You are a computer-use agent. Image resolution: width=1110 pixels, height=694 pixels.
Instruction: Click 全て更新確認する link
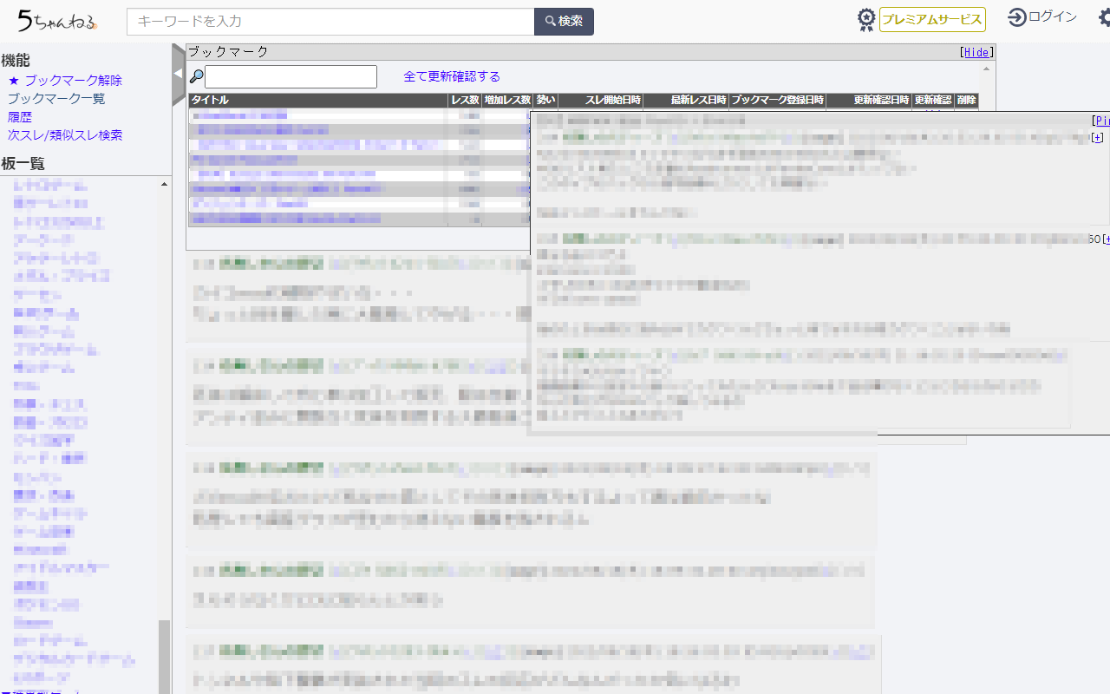point(452,76)
